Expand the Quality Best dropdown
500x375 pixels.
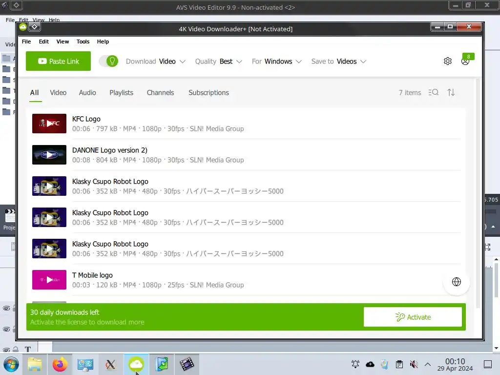[218, 61]
